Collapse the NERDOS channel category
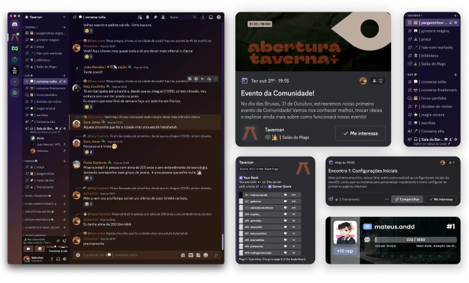Viewport: 469px width, 283px height. click(x=30, y=161)
